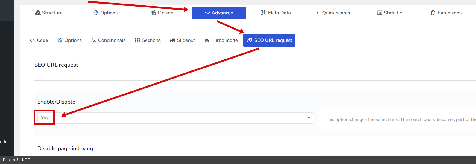Click the Statistic chart icon
Viewport: 476px width, 164px height.
(x=380, y=13)
